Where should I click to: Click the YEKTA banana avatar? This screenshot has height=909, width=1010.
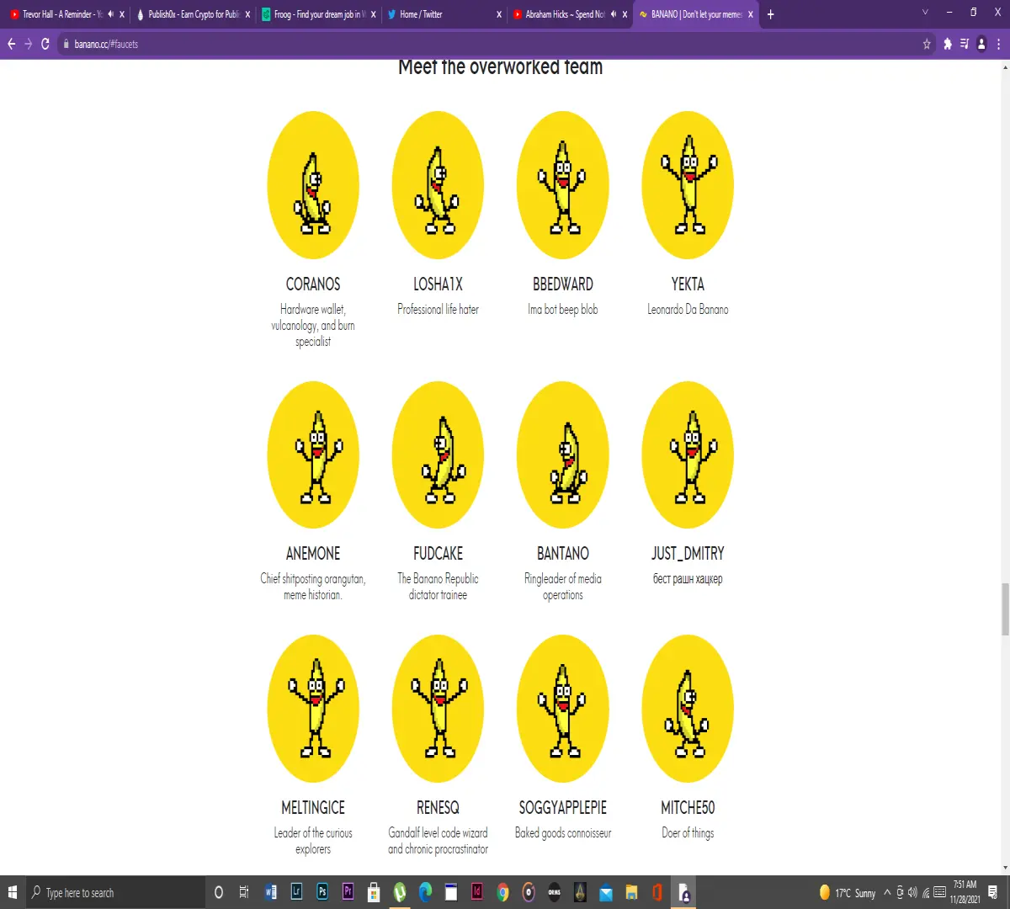pyautogui.click(x=688, y=185)
